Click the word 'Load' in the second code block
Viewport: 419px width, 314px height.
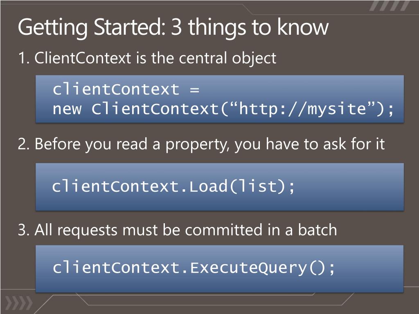click(x=208, y=186)
